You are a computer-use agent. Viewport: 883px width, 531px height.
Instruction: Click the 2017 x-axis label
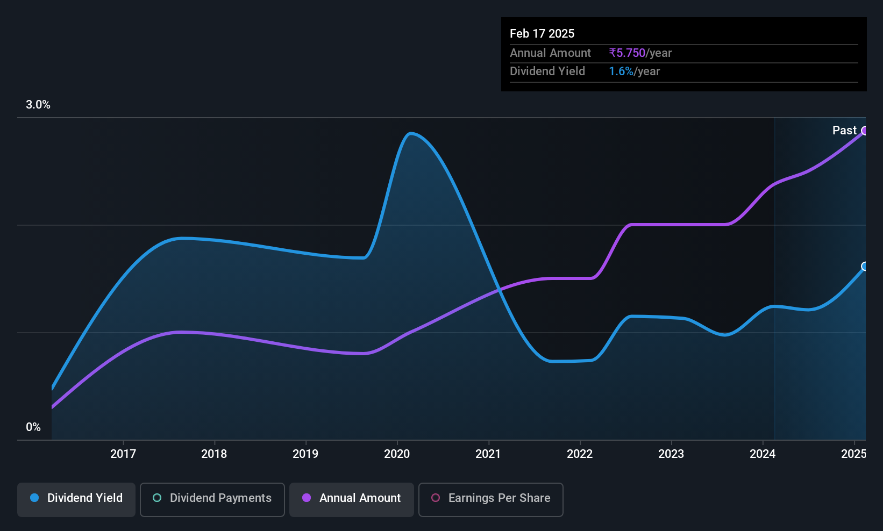click(123, 454)
